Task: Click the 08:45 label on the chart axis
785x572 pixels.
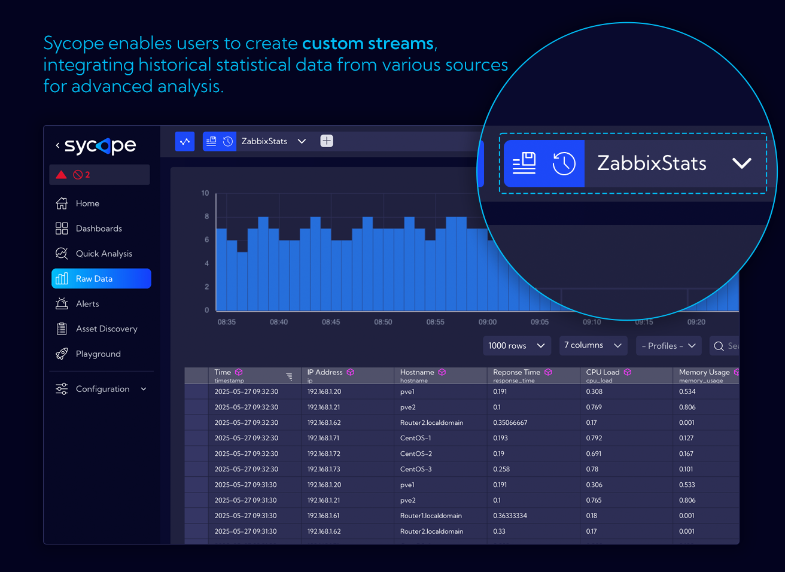Action: (x=331, y=322)
